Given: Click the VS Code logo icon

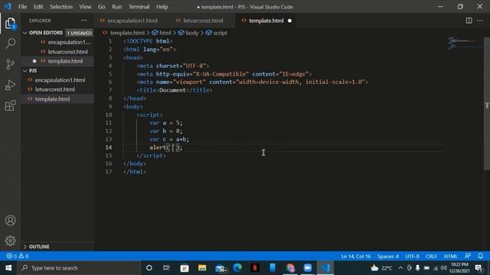Looking at the screenshot, I should (x=8, y=7).
